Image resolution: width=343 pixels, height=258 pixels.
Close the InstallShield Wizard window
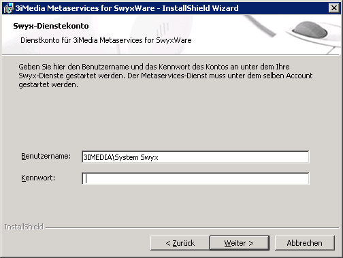(334, 8)
